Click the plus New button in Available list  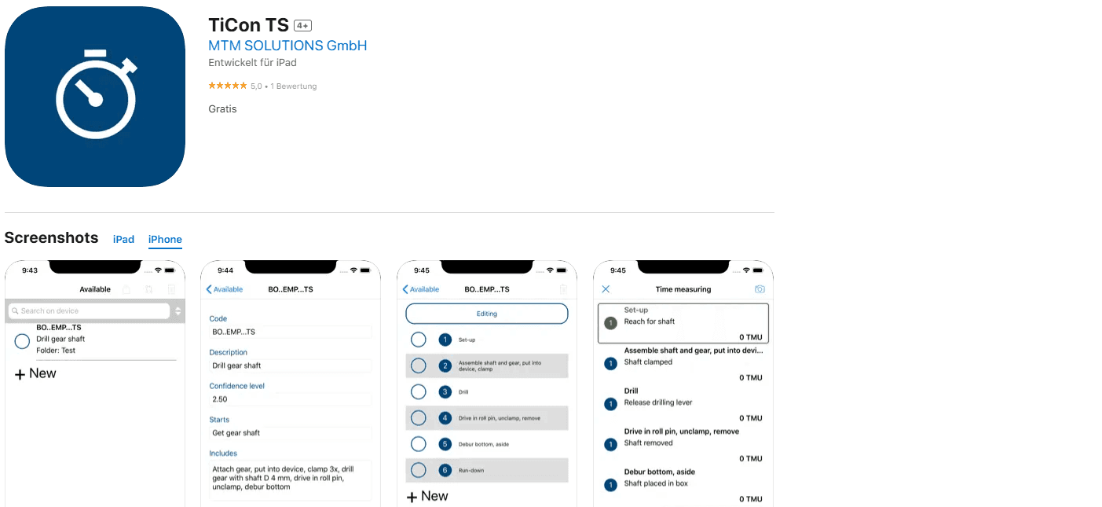coord(35,374)
